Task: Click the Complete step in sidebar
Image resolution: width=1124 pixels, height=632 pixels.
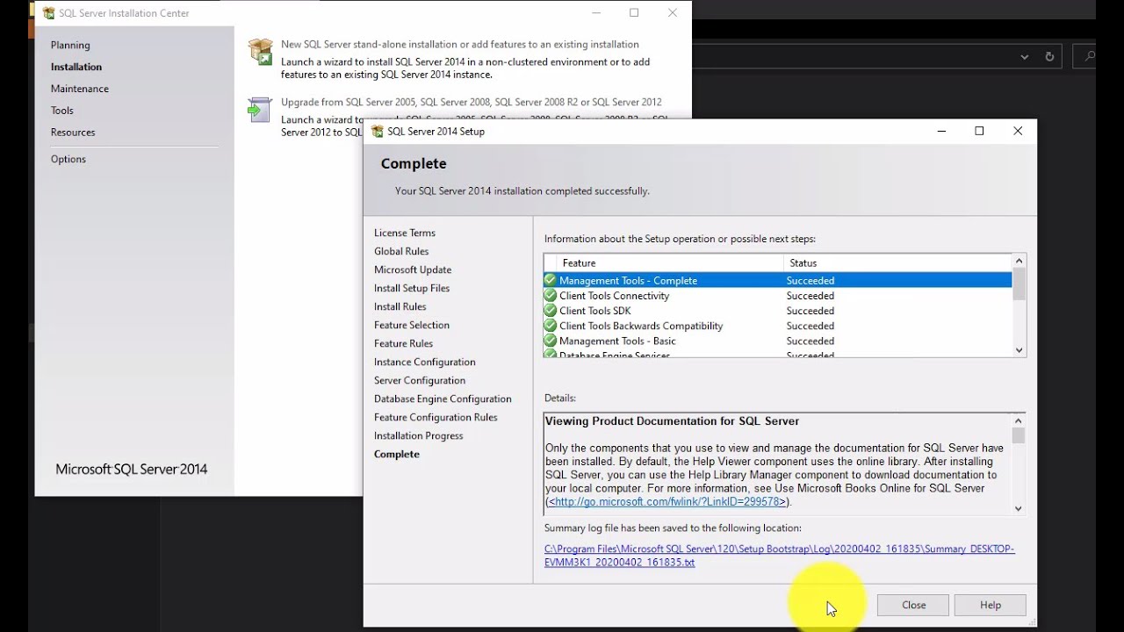Action: (397, 454)
